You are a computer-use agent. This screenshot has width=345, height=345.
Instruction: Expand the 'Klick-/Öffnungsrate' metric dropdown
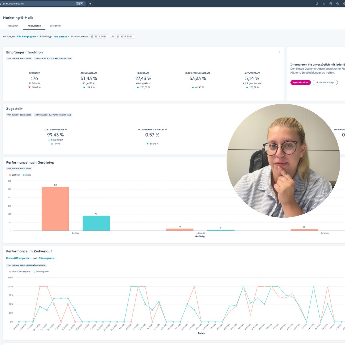click(19, 258)
